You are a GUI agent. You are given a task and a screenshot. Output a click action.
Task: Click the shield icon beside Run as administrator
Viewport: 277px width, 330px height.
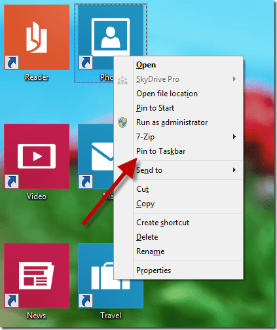coord(122,122)
